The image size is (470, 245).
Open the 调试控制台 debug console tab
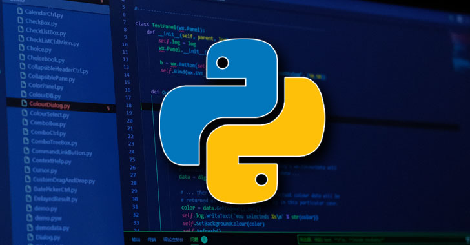pyautogui.click(x=173, y=240)
